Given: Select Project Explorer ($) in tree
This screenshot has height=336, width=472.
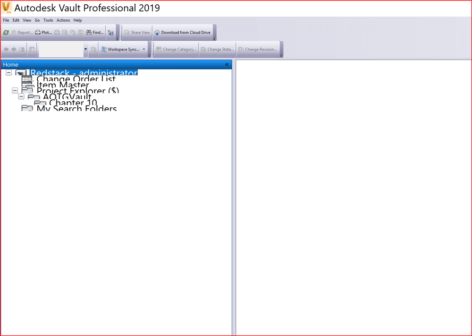Looking at the screenshot, I should [78, 90].
